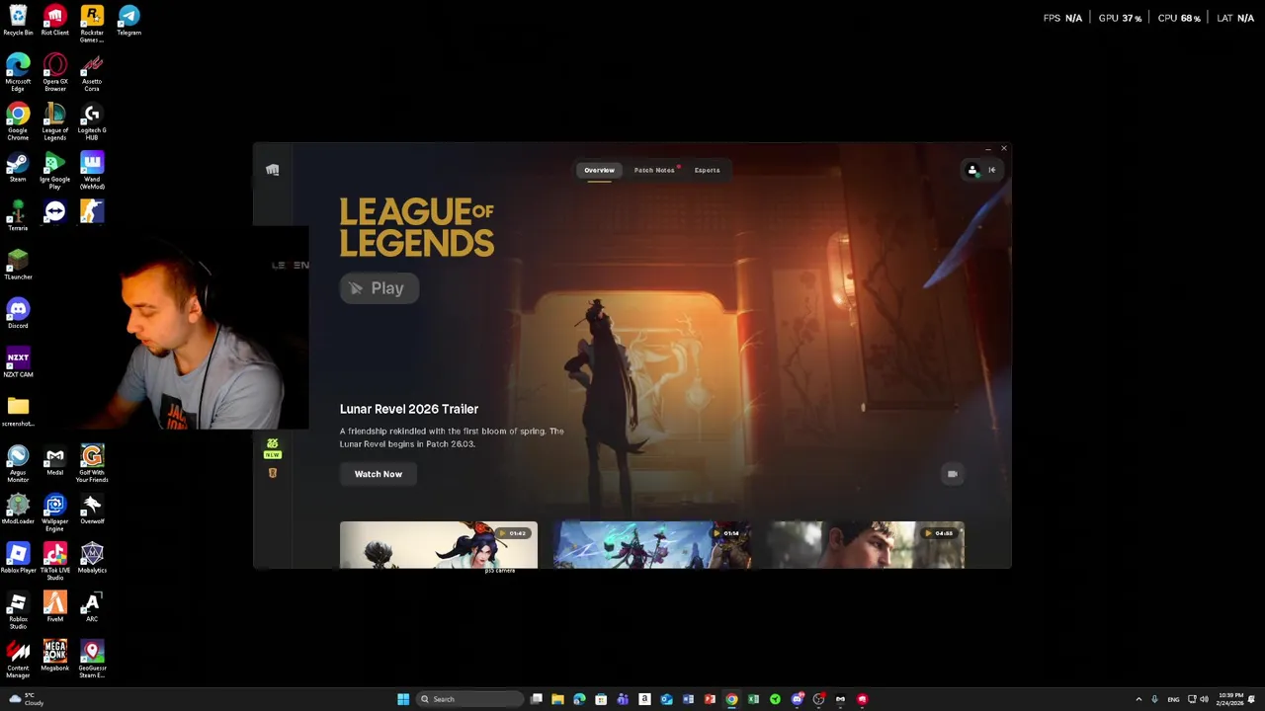
Task: Click the Play button in League client
Action: pyautogui.click(x=379, y=288)
